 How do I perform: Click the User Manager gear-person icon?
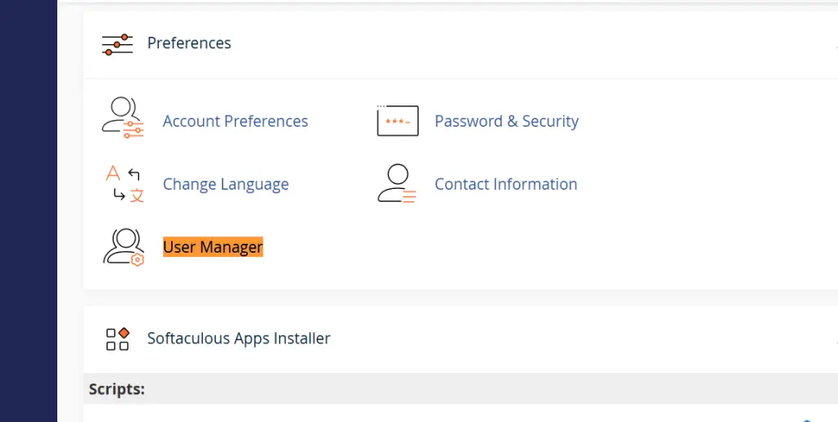124,247
